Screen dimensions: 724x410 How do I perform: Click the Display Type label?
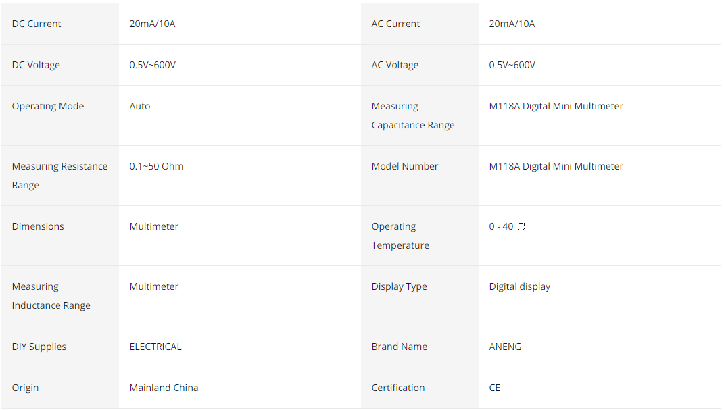coord(399,286)
